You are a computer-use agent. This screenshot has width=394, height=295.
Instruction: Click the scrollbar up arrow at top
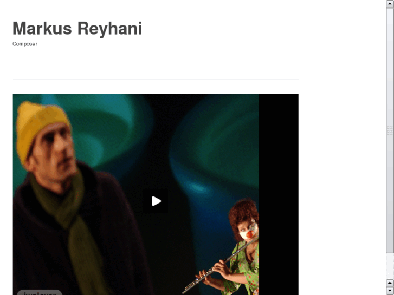(x=390, y=4)
